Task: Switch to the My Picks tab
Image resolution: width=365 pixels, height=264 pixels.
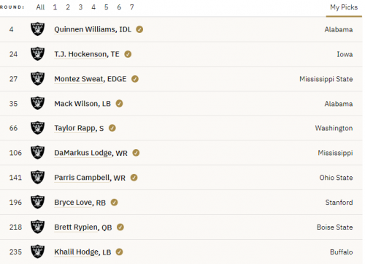Action: (344, 7)
